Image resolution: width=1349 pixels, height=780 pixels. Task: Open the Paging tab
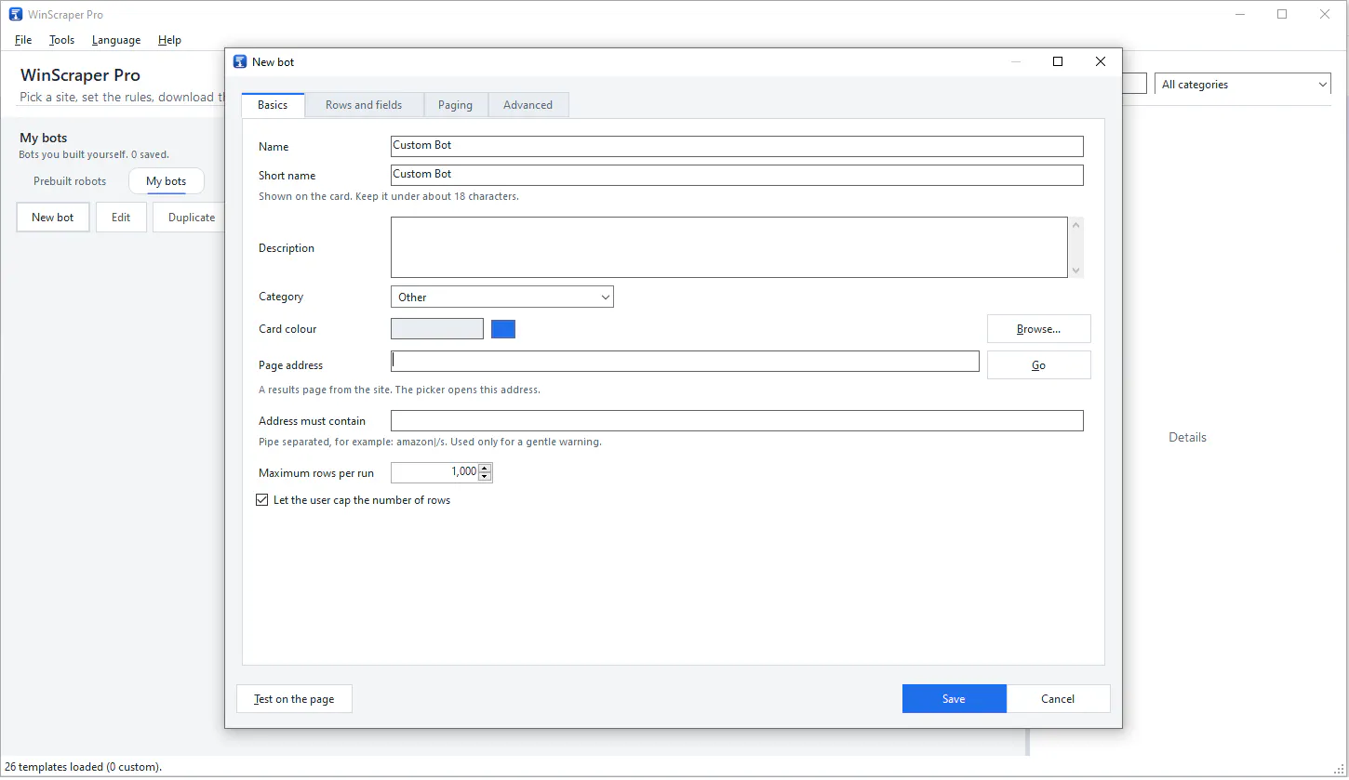pos(455,105)
